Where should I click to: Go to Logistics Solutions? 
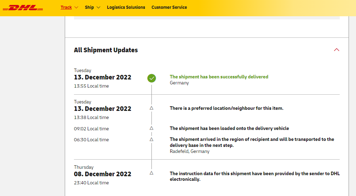(x=126, y=7)
